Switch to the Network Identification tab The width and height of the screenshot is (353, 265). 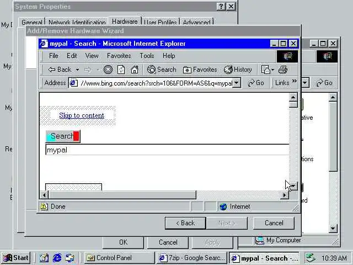pyautogui.click(x=77, y=22)
